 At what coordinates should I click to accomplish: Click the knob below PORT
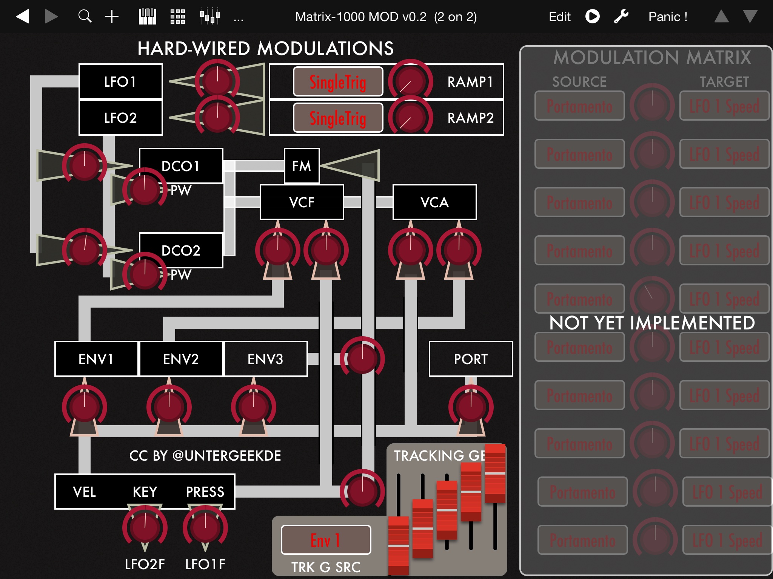[x=471, y=406]
